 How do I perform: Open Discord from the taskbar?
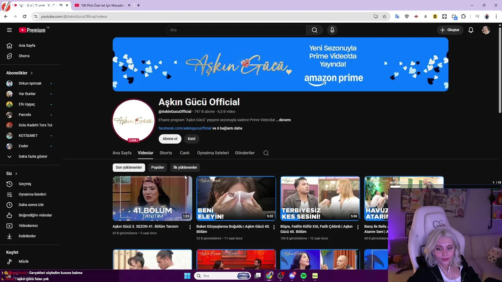pyautogui.click(x=292, y=276)
